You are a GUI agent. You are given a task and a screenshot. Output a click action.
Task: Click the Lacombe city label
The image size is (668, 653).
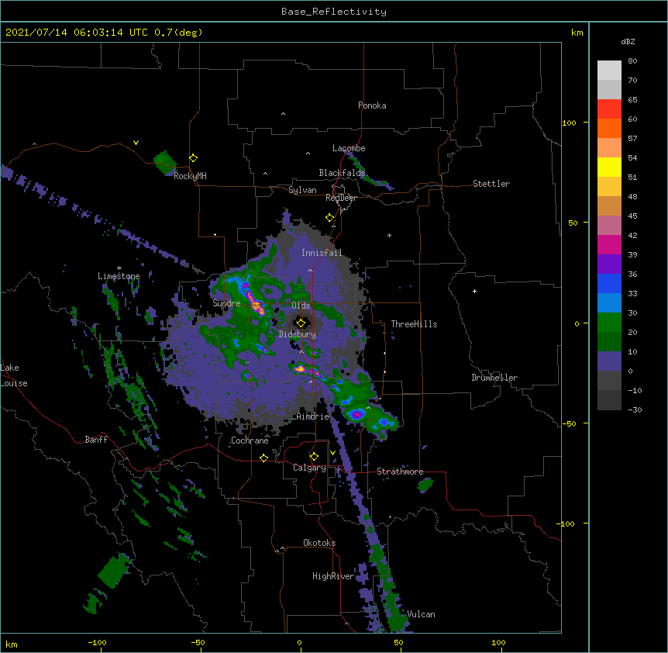click(x=349, y=148)
